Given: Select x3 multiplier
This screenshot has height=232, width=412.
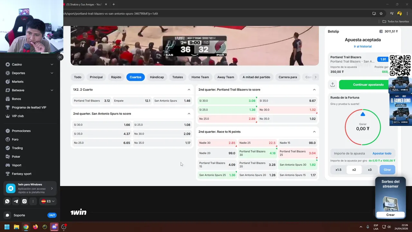Looking at the screenshot, I should pos(370,170).
